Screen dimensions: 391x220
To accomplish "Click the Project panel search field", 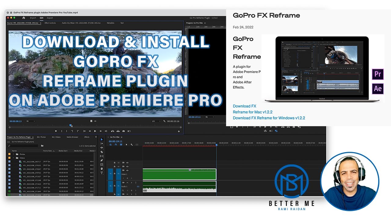I will 23,146.
